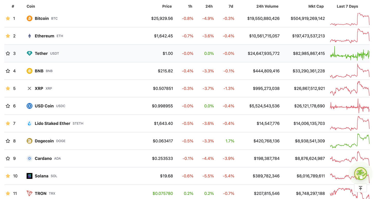Open Tether's green 7-day sparkline
This screenshot has width=374, height=199.
coord(350,53)
